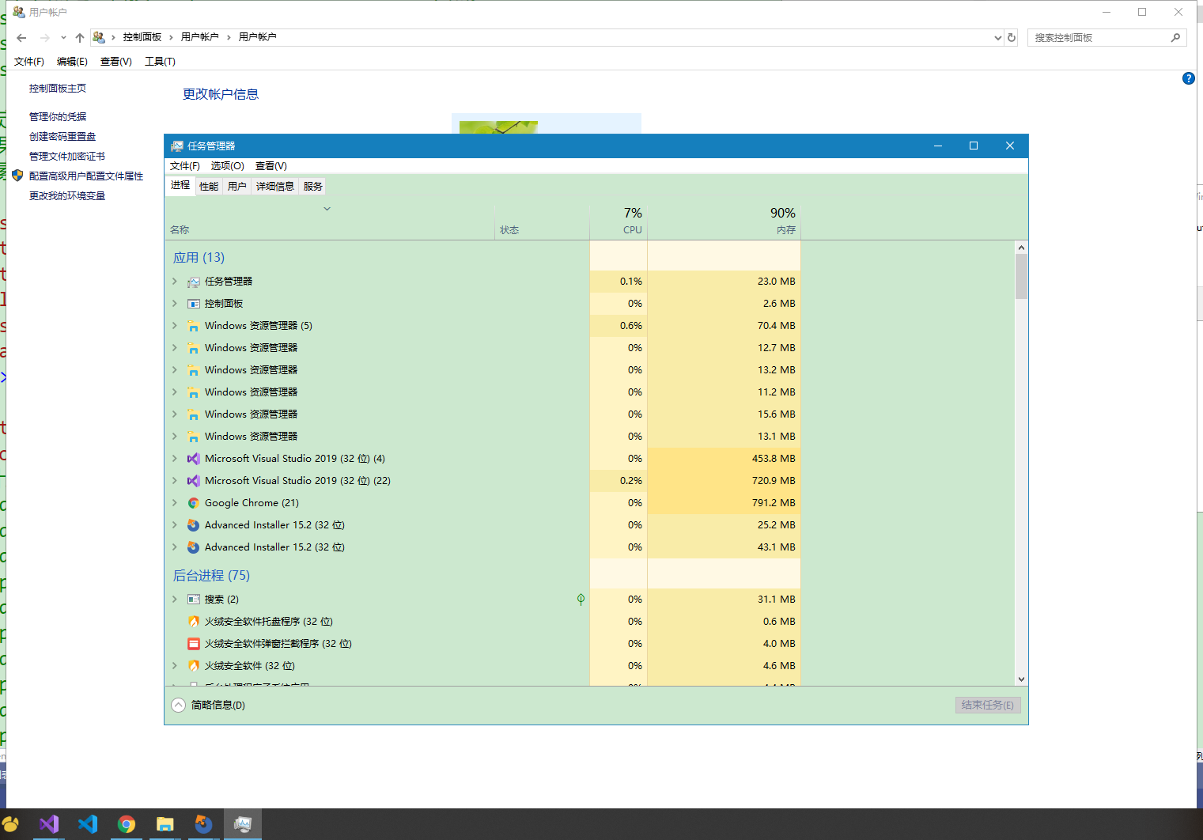This screenshot has height=840, width=1203.
Task: Click the Google Chrome process icon
Action: click(x=193, y=503)
